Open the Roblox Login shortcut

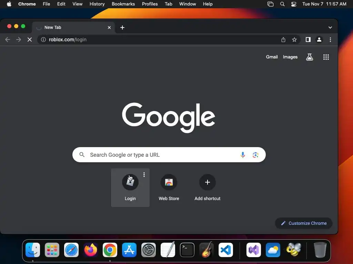tap(130, 188)
